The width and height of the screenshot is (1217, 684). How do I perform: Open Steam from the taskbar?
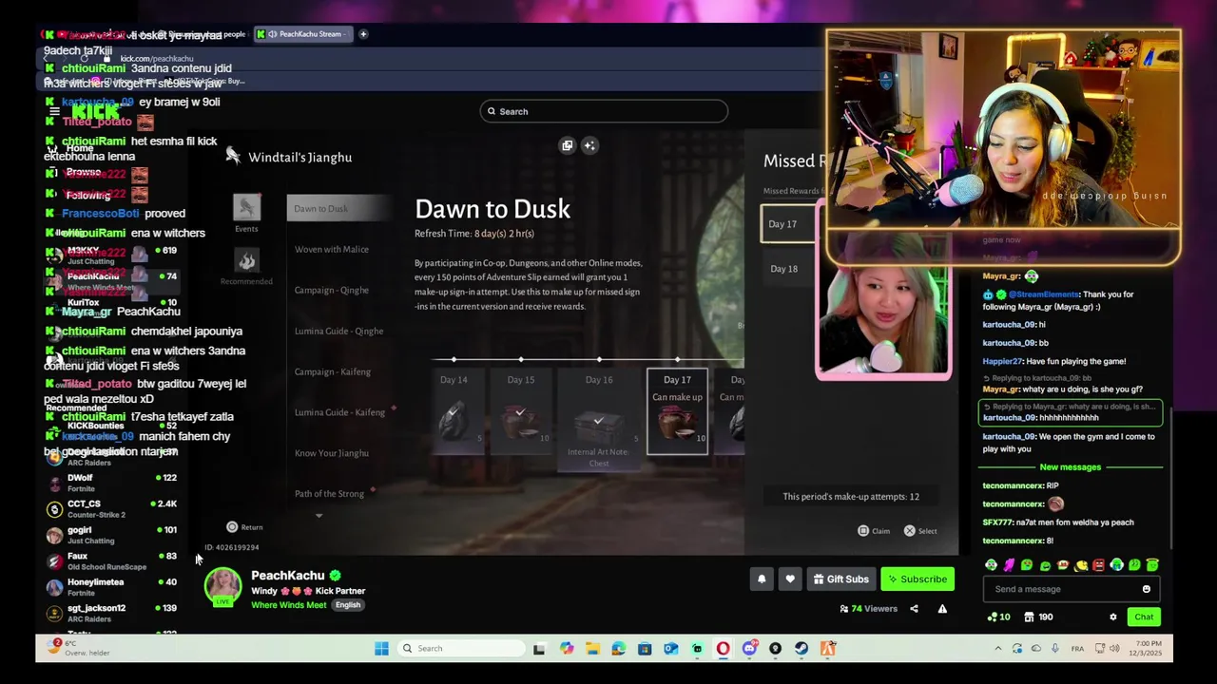tap(801, 649)
